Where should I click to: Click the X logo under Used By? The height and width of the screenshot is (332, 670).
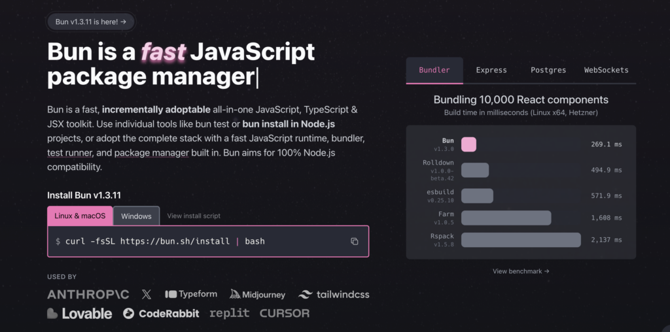click(146, 294)
